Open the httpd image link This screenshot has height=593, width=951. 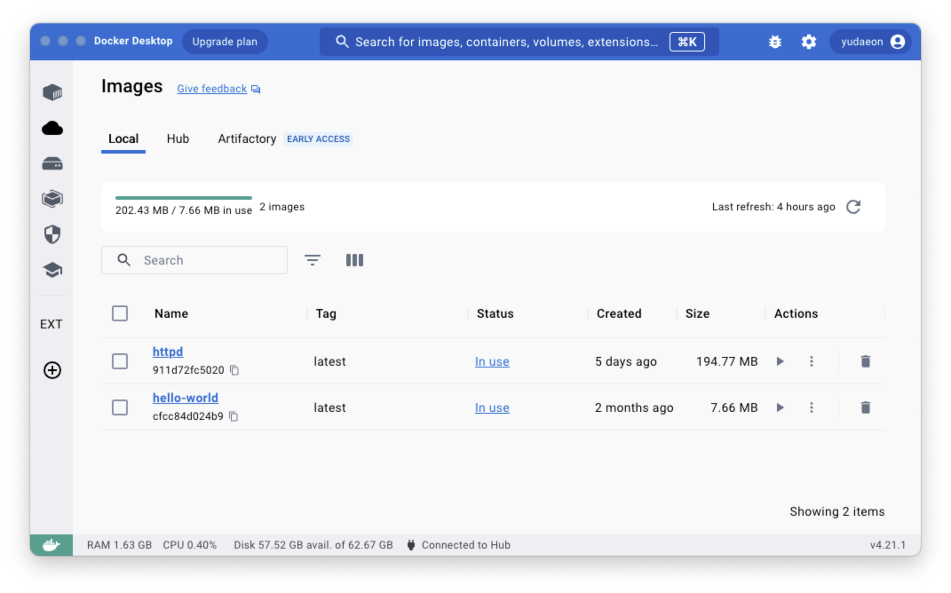pyautogui.click(x=168, y=352)
